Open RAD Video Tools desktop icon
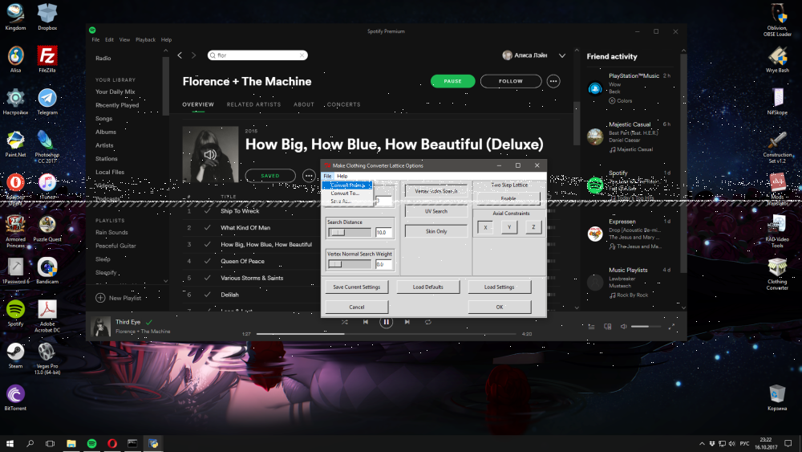802x452 pixels. click(777, 231)
